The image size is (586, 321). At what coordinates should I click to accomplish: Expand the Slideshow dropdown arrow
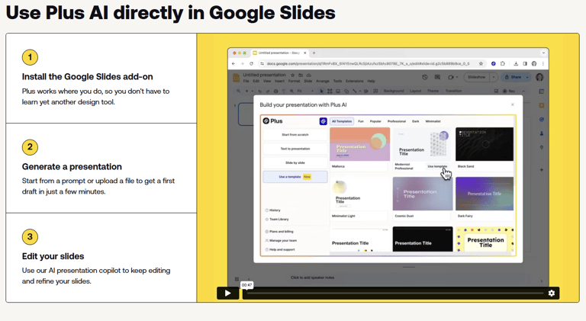click(x=494, y=77)
